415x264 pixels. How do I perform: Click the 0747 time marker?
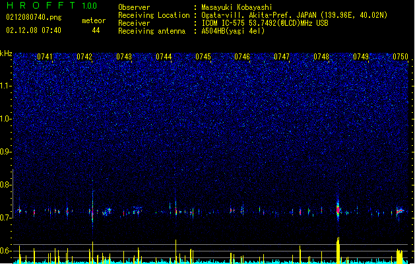click(x=282, y=57)
